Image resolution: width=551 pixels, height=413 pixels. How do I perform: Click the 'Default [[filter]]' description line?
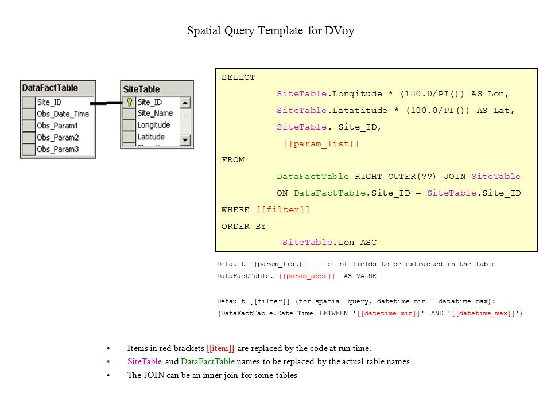tap(356, 301)
